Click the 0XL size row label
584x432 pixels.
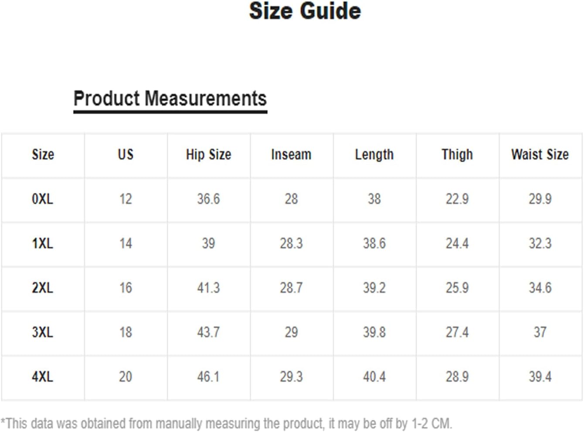tap(42, 199)
